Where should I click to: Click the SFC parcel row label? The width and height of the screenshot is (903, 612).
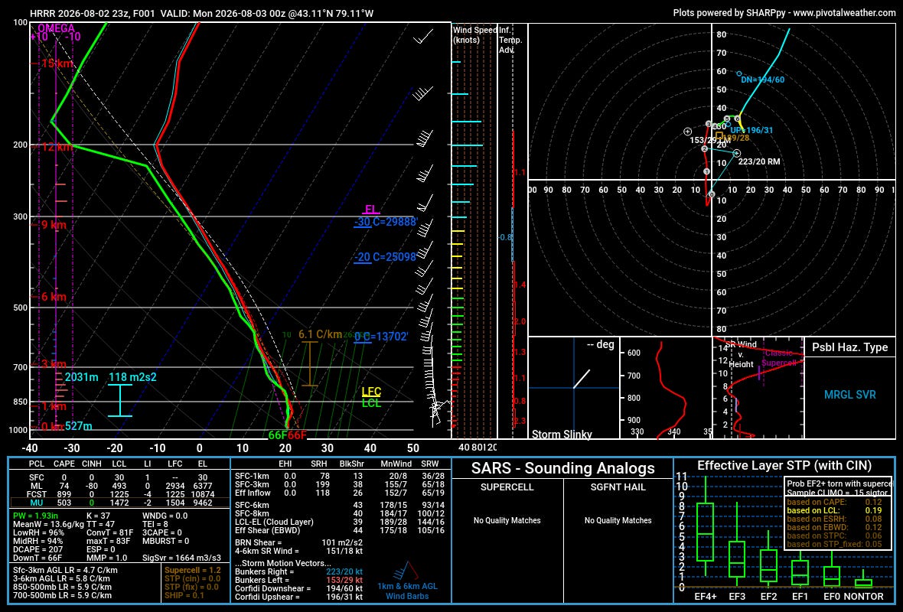[x=36, y=477]
